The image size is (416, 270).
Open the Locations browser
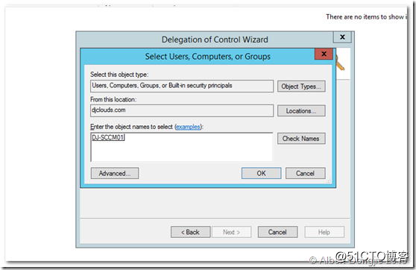301,110
